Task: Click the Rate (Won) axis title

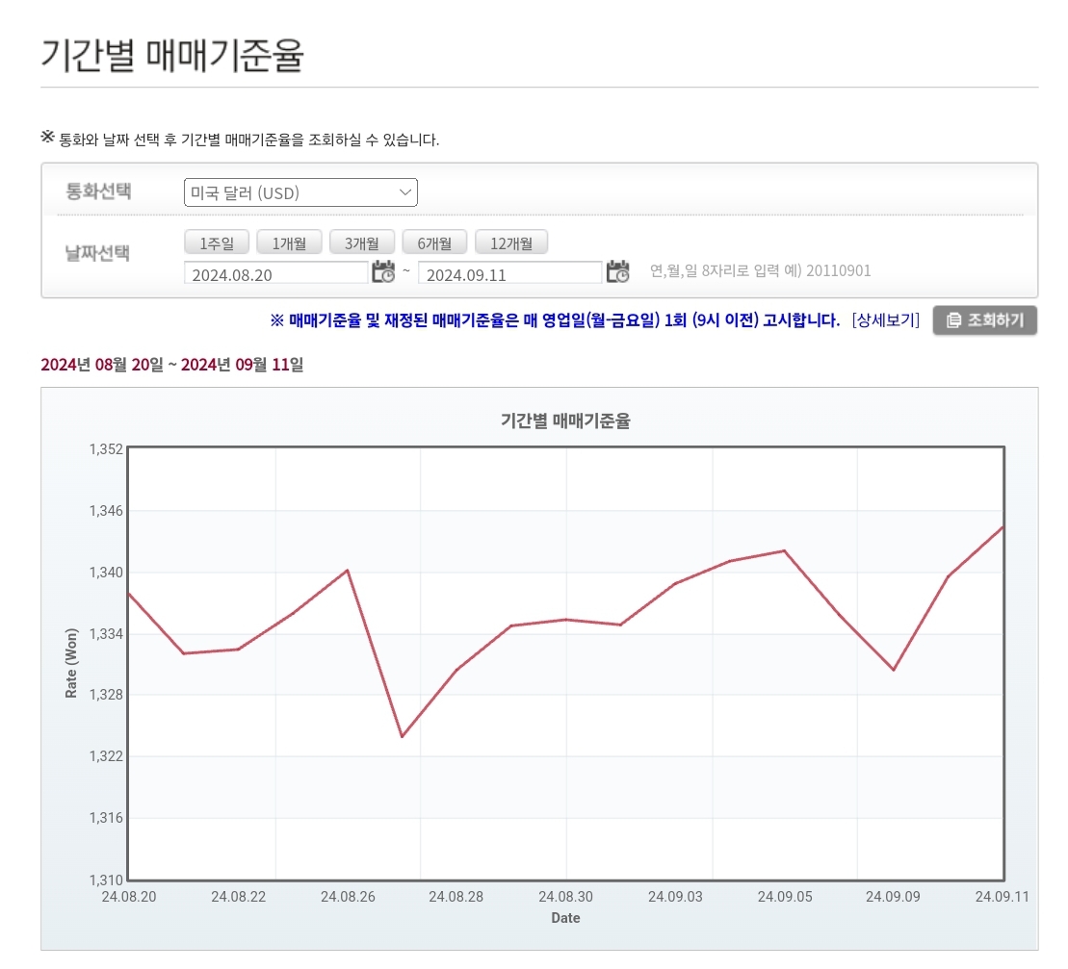Action: (71, 663)
